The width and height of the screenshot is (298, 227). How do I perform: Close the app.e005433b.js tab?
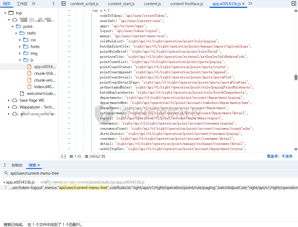click(243, 4)
